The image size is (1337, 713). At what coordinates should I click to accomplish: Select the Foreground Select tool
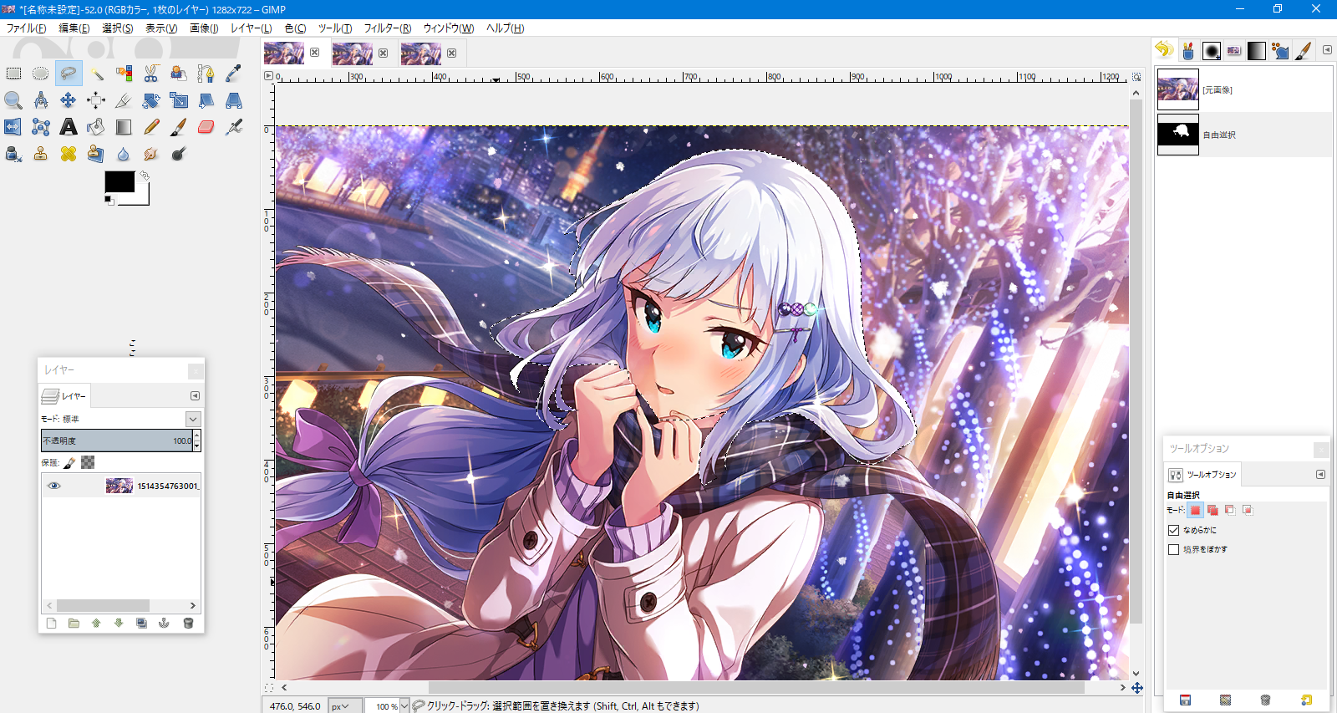pyautogui.click(x=179, y=74)
